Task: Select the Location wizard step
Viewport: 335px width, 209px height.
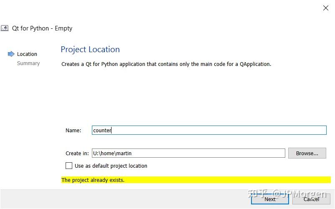Action: tap(27, 54)
